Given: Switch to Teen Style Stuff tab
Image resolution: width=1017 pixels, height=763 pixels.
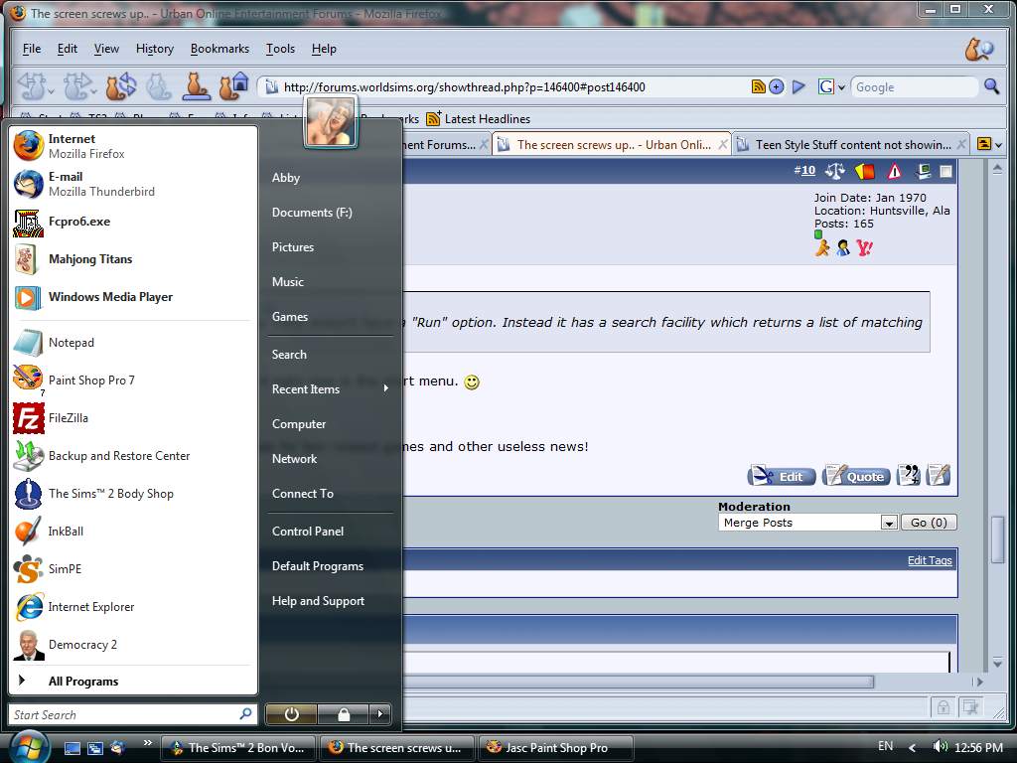Looking at the screenshot, I should pos(851,145).
